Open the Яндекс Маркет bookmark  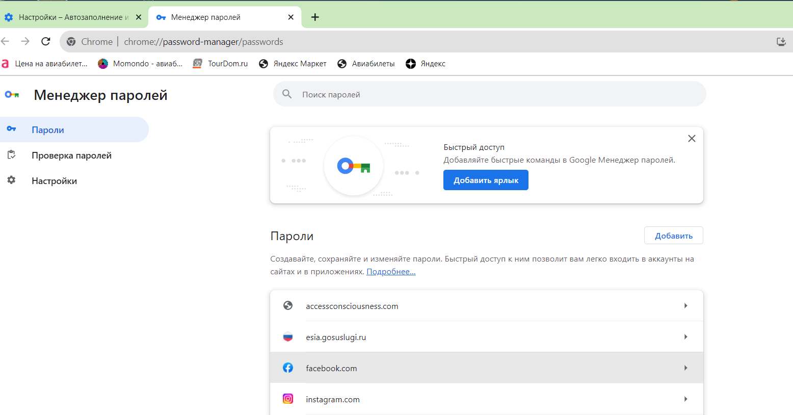point(293,64)
